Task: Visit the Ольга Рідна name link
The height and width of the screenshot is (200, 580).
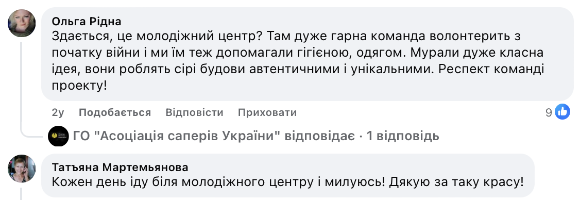Action: (x=86, y=22)
